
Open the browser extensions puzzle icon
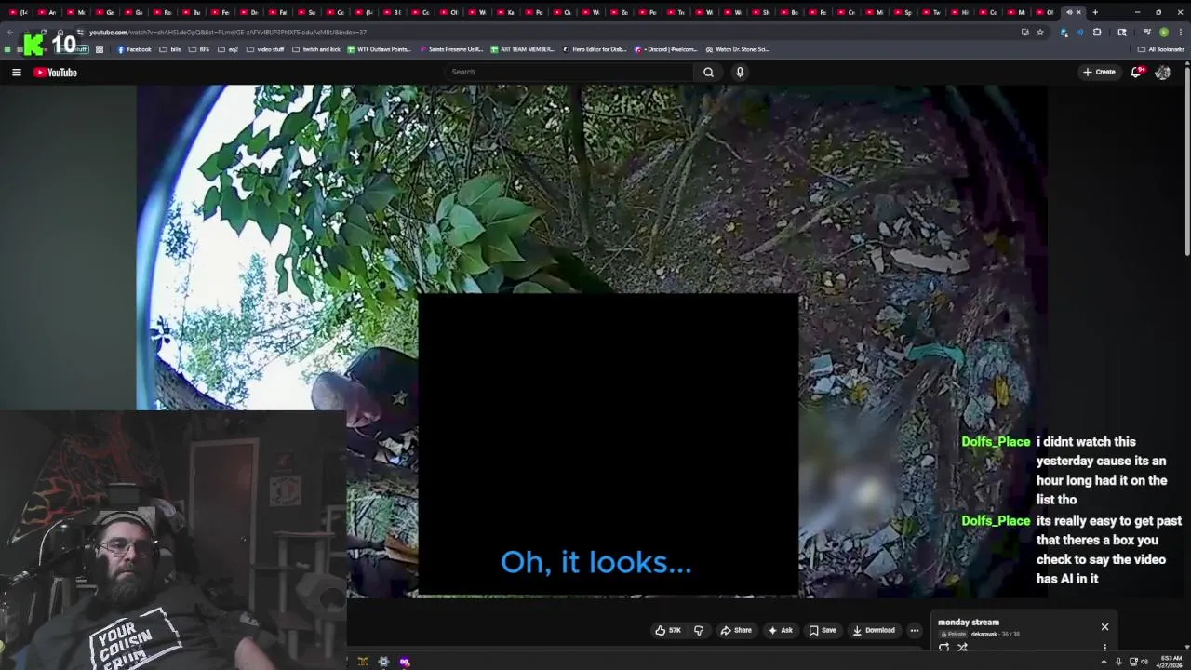[x=1097, y=32]
